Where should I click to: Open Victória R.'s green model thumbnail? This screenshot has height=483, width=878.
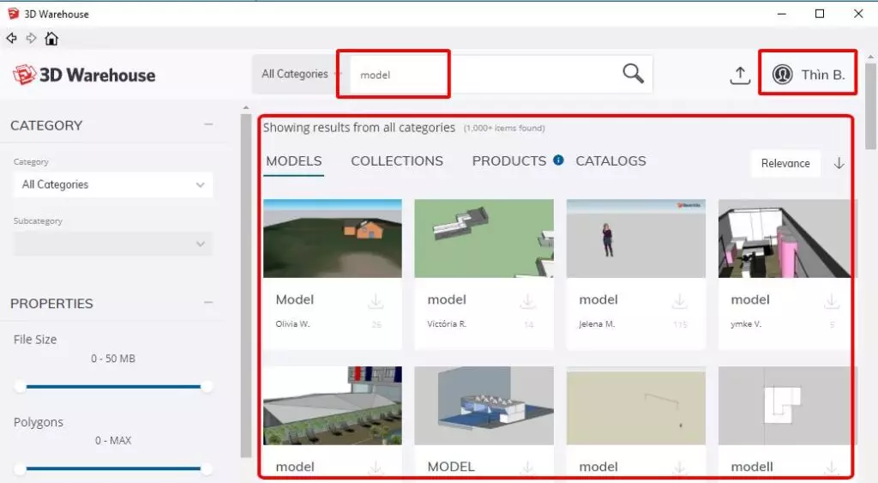(x=484, y=238)
